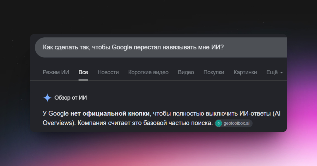Open the Новости tab
The height and width of the screenshot is (166, 317).
[x=108, y=72]
